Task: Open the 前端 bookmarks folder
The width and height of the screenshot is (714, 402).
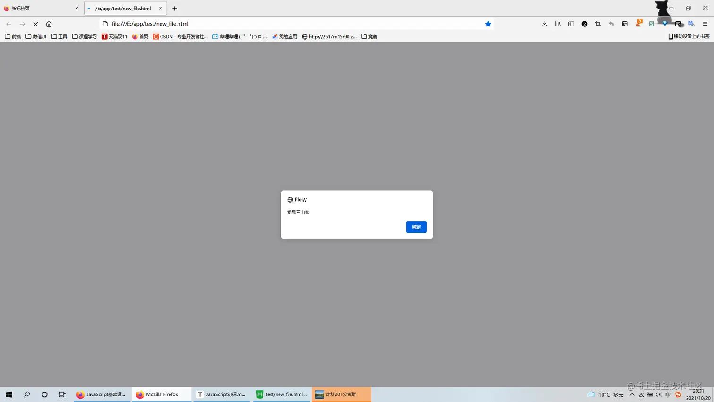Action: 13,36
